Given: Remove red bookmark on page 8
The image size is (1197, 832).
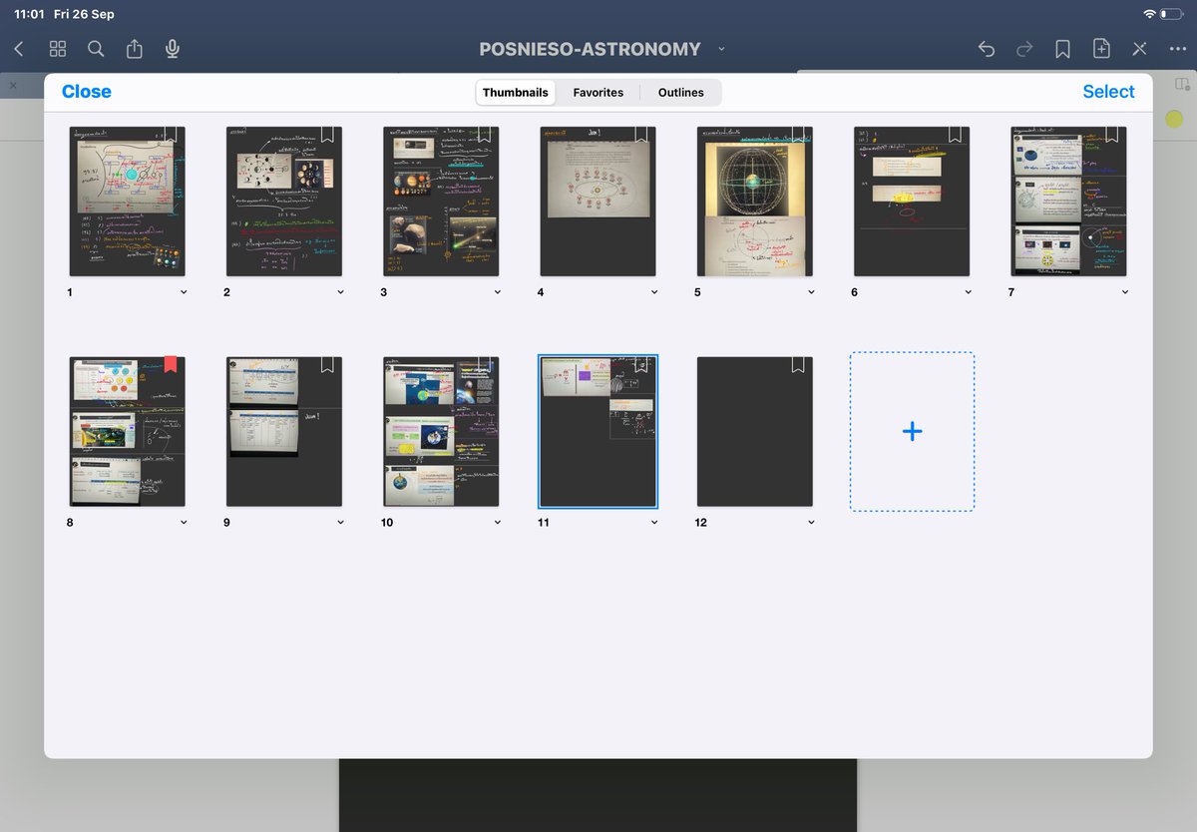Looking at the screenshot, I should (x=171, y=365).
